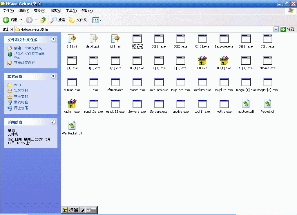Screen dimensions: 297x215
Task: Select the desktop.ini file icon
Action: [x=94, y=39]
